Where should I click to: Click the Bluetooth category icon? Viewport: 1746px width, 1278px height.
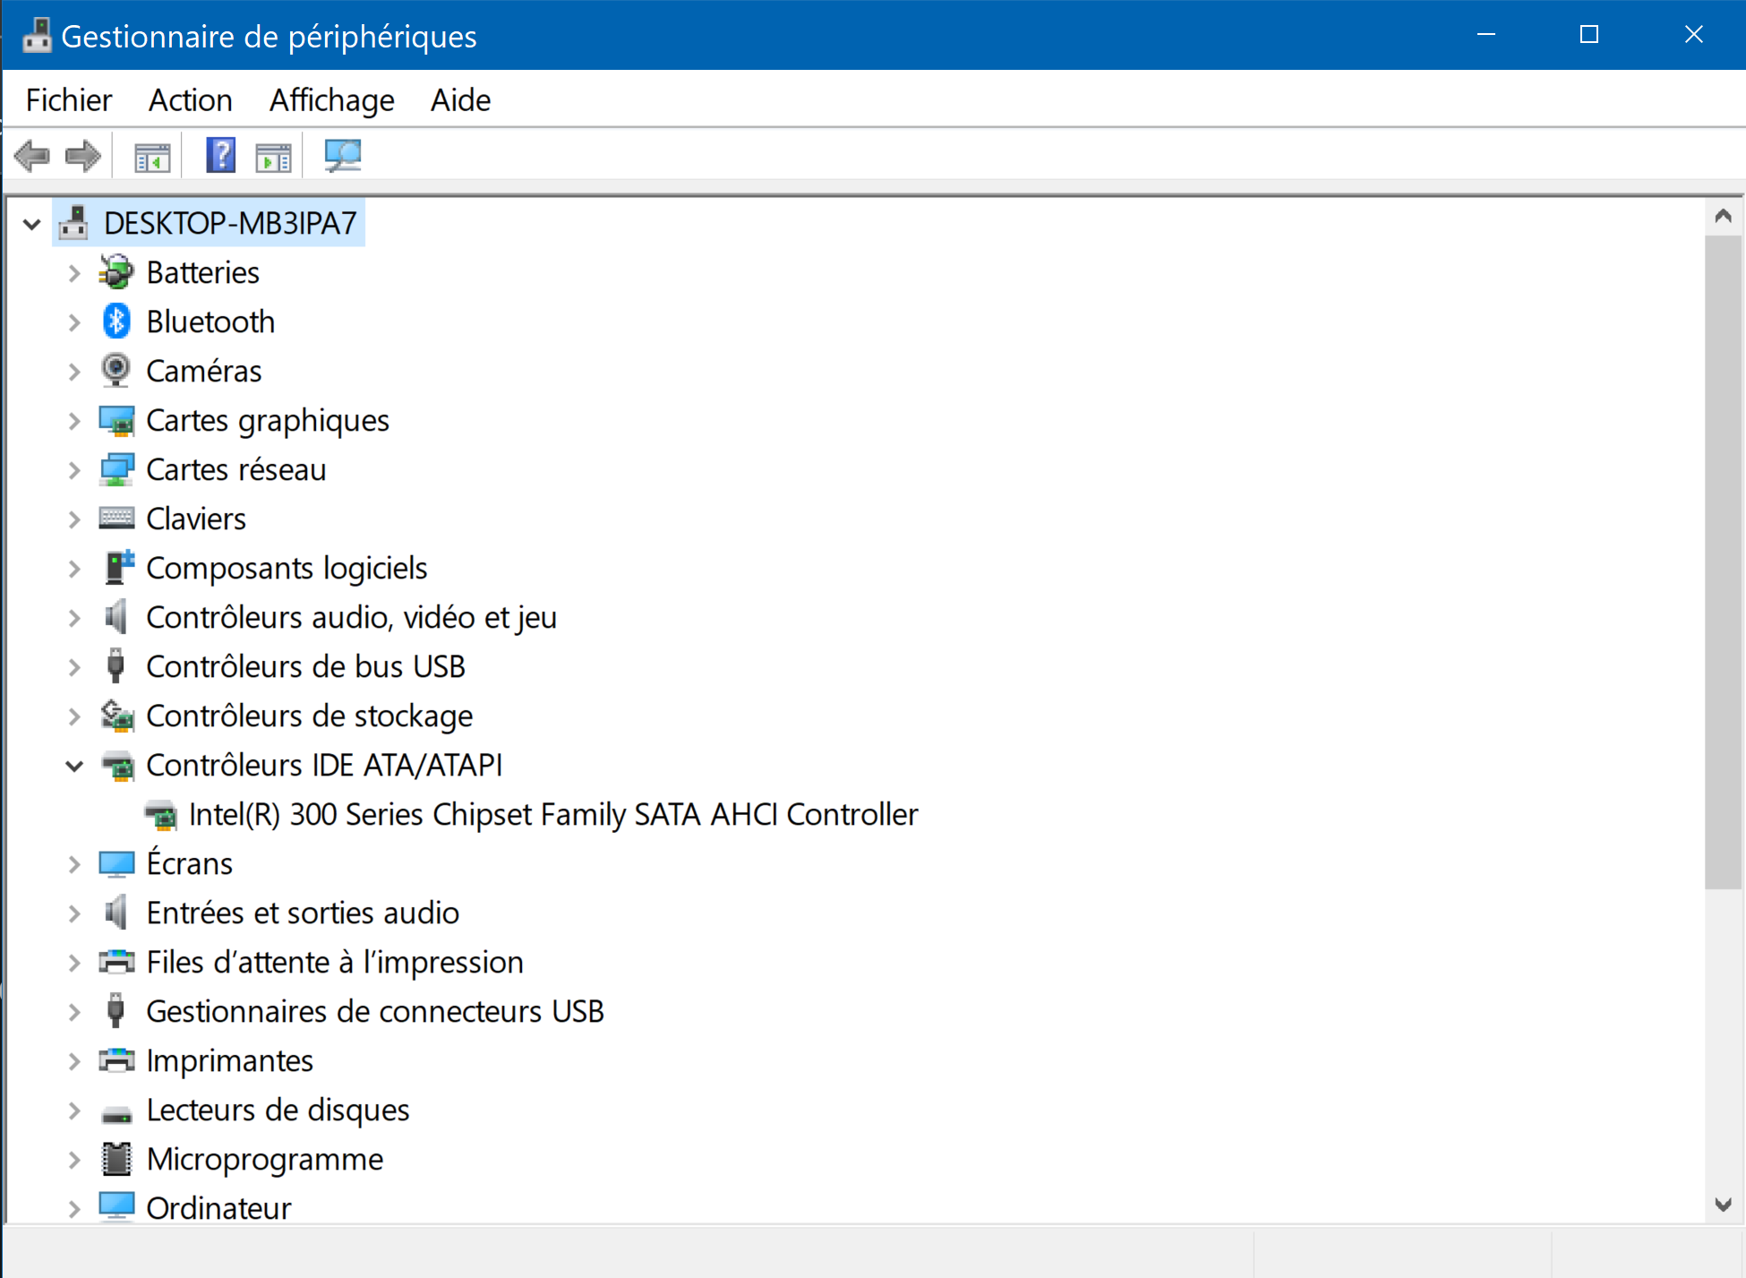[116, 322]
